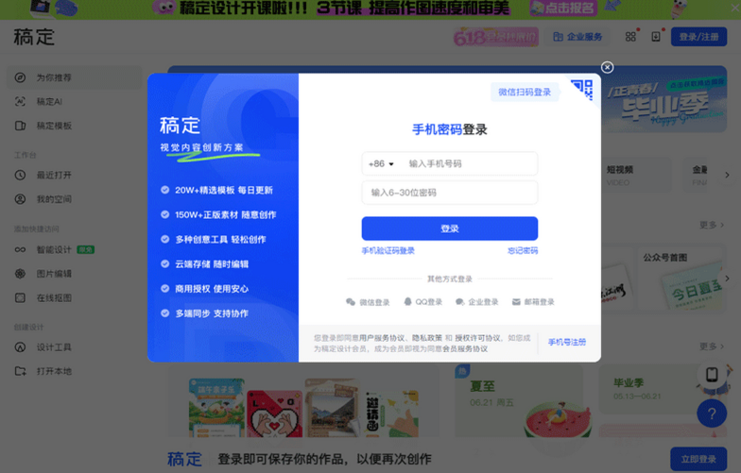
Task: Switch to QR code login icon
Action: pos(582,89)
